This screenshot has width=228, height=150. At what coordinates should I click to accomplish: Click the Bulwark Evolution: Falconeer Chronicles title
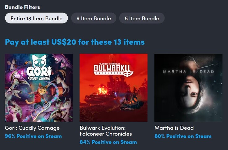click(106, 131)
